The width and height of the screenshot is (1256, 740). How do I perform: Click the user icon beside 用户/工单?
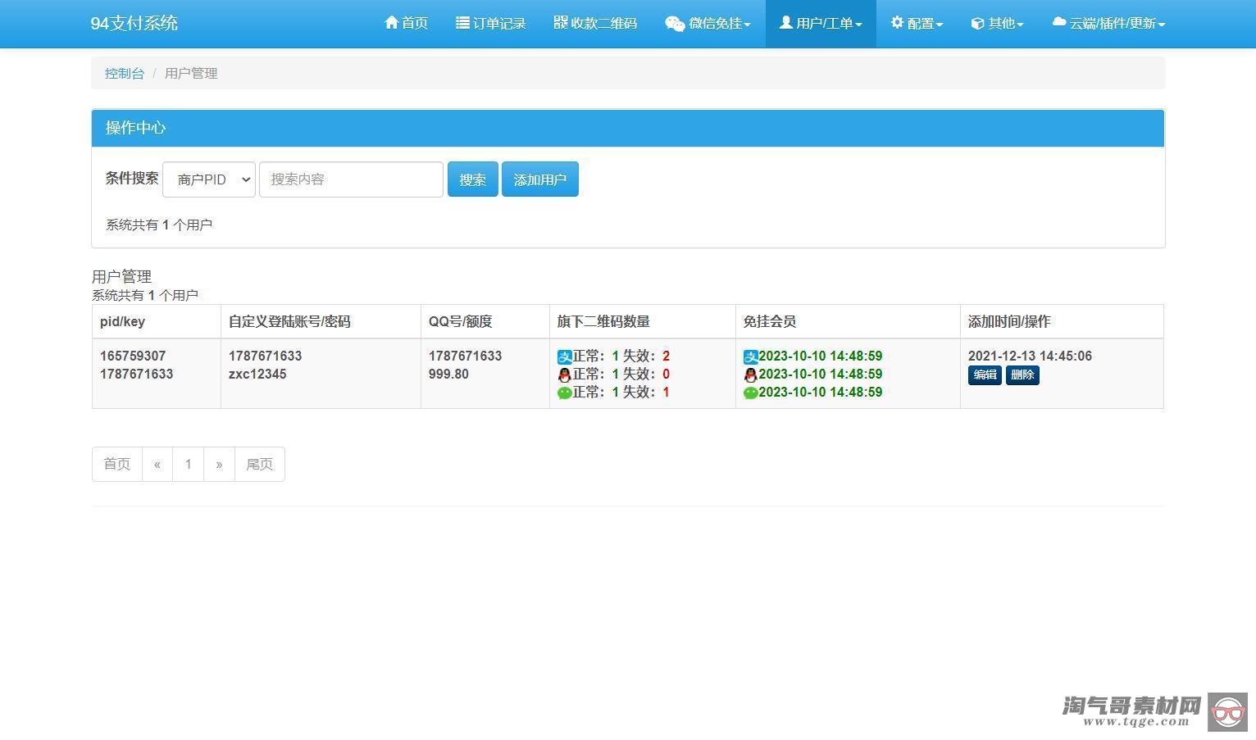click(x=786, y=23)
